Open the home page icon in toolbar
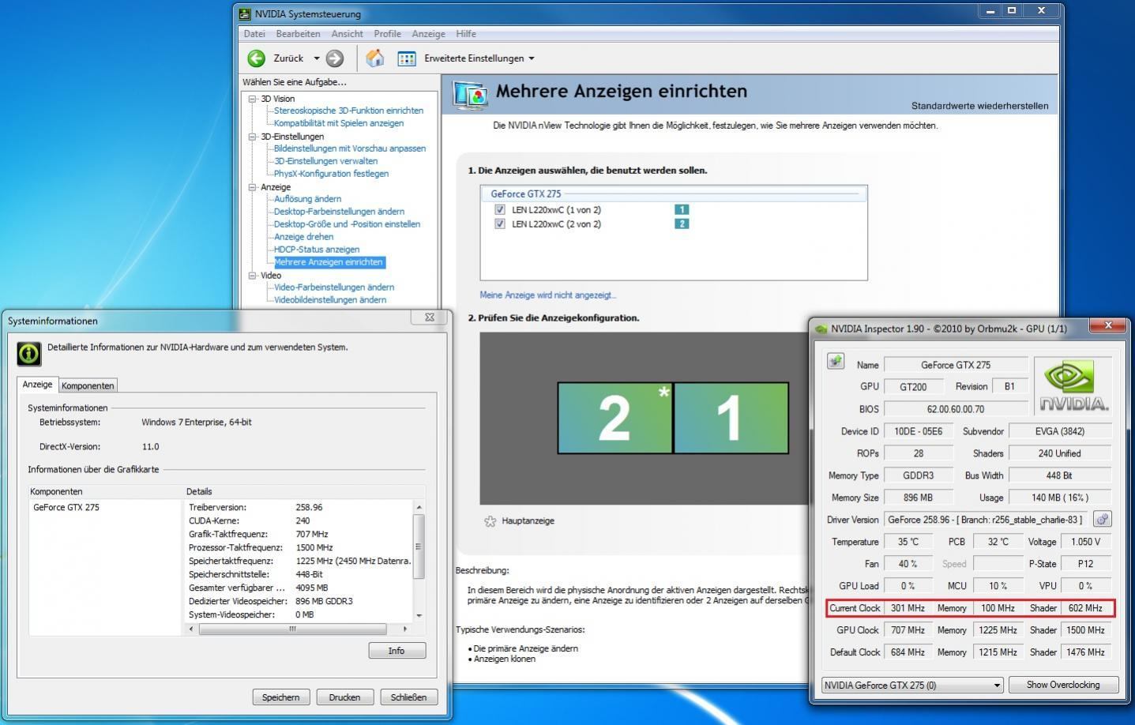 (x=375, y=58)
